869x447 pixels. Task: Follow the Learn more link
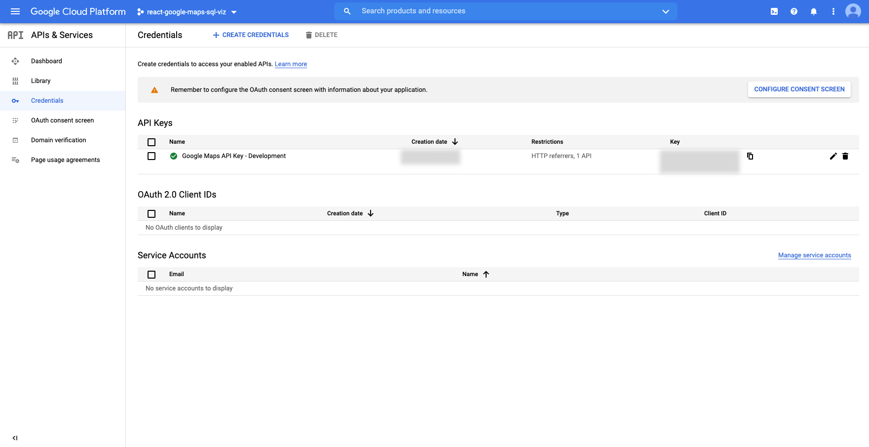tap(291, 64)
